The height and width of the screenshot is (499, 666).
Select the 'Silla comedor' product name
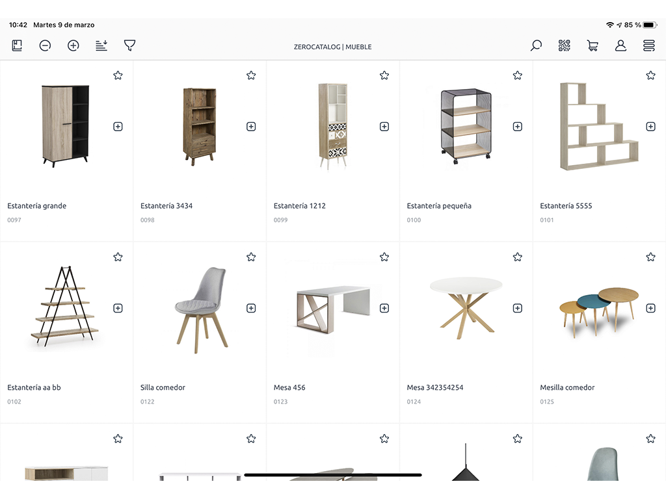pyautogui.click(x=163, y=387)
